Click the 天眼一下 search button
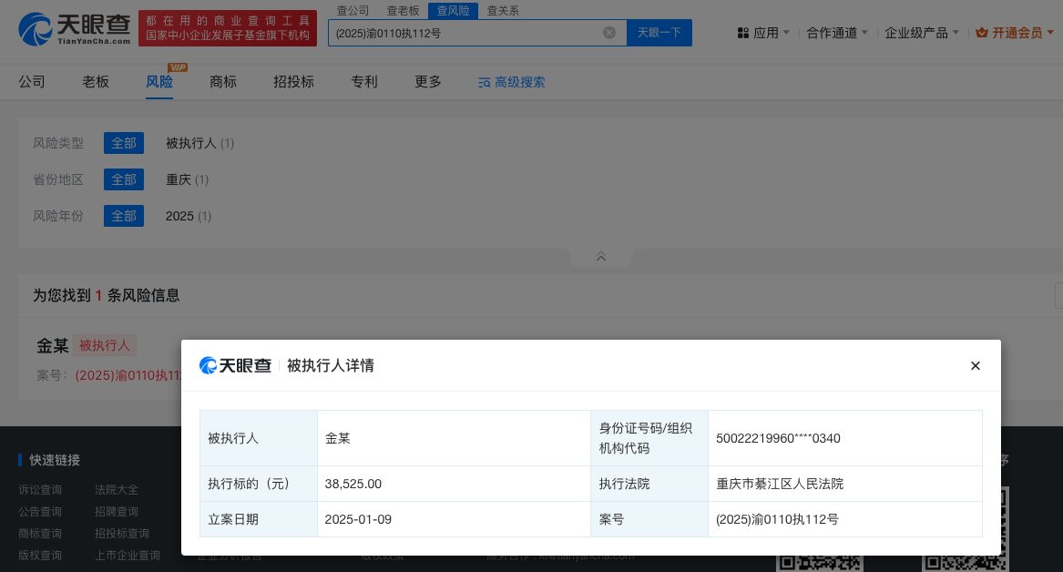 [x=659, y=33]
